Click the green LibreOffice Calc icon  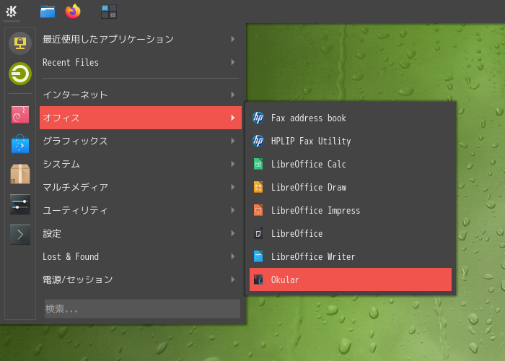click(258, 164)
